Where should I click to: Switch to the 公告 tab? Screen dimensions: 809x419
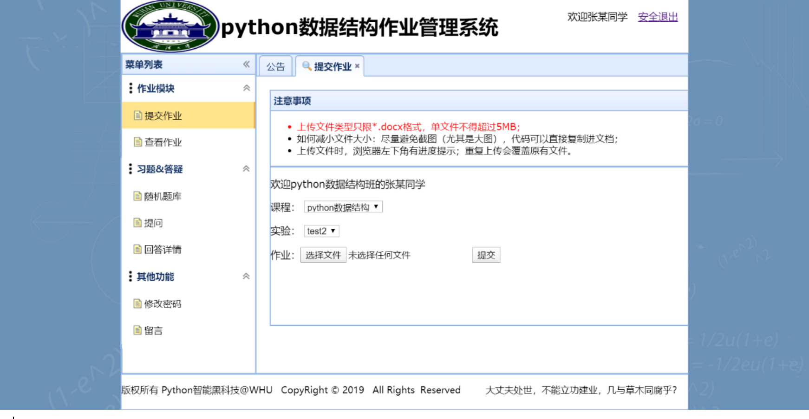point(276,66)
